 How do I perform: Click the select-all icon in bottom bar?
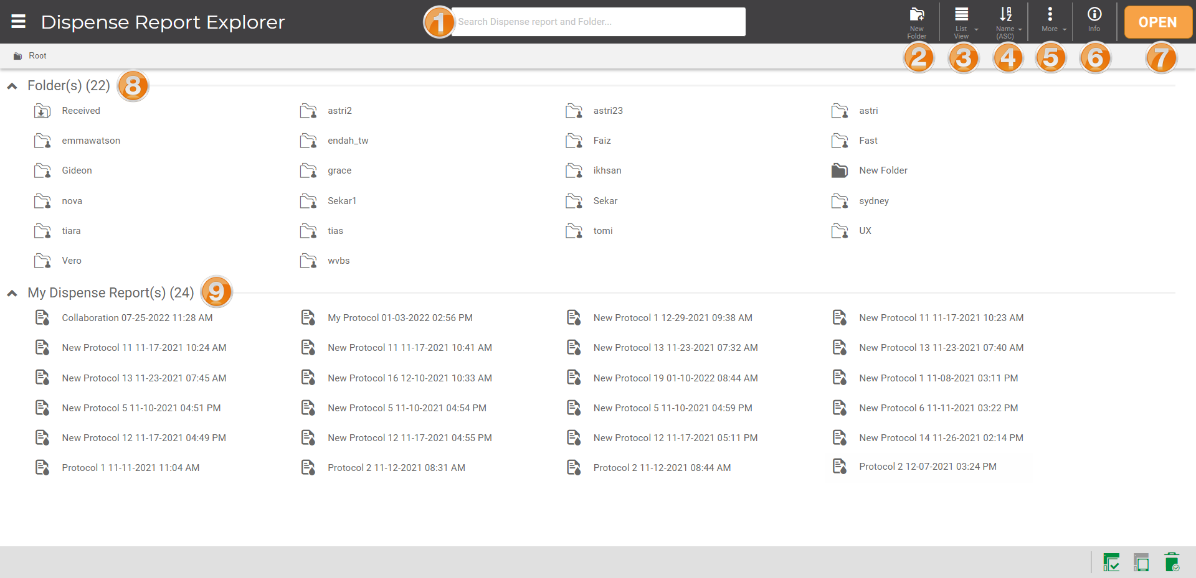click(x=1111, y=562)
